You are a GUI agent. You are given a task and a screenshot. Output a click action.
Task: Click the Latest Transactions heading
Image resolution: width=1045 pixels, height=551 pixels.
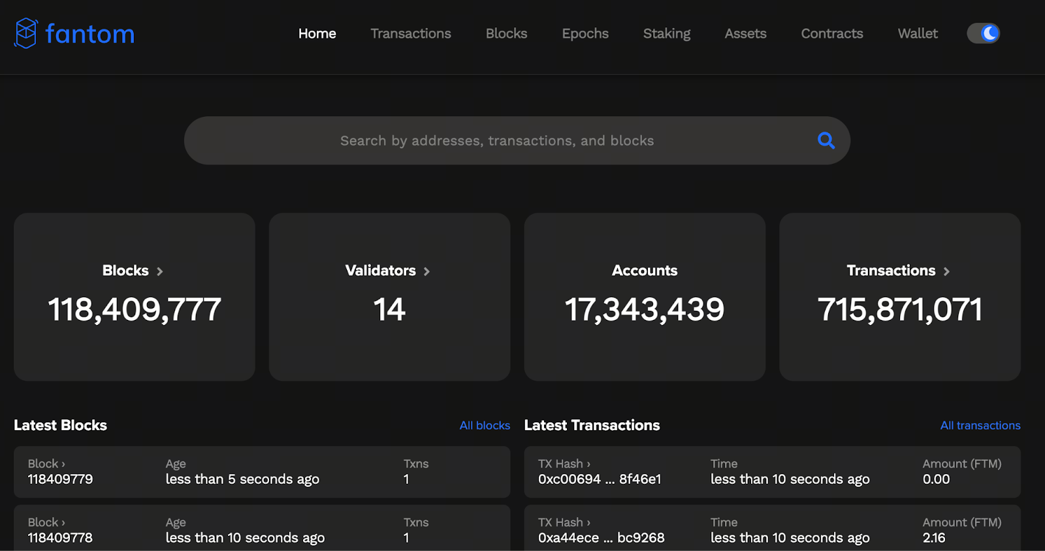coord(592,426)
